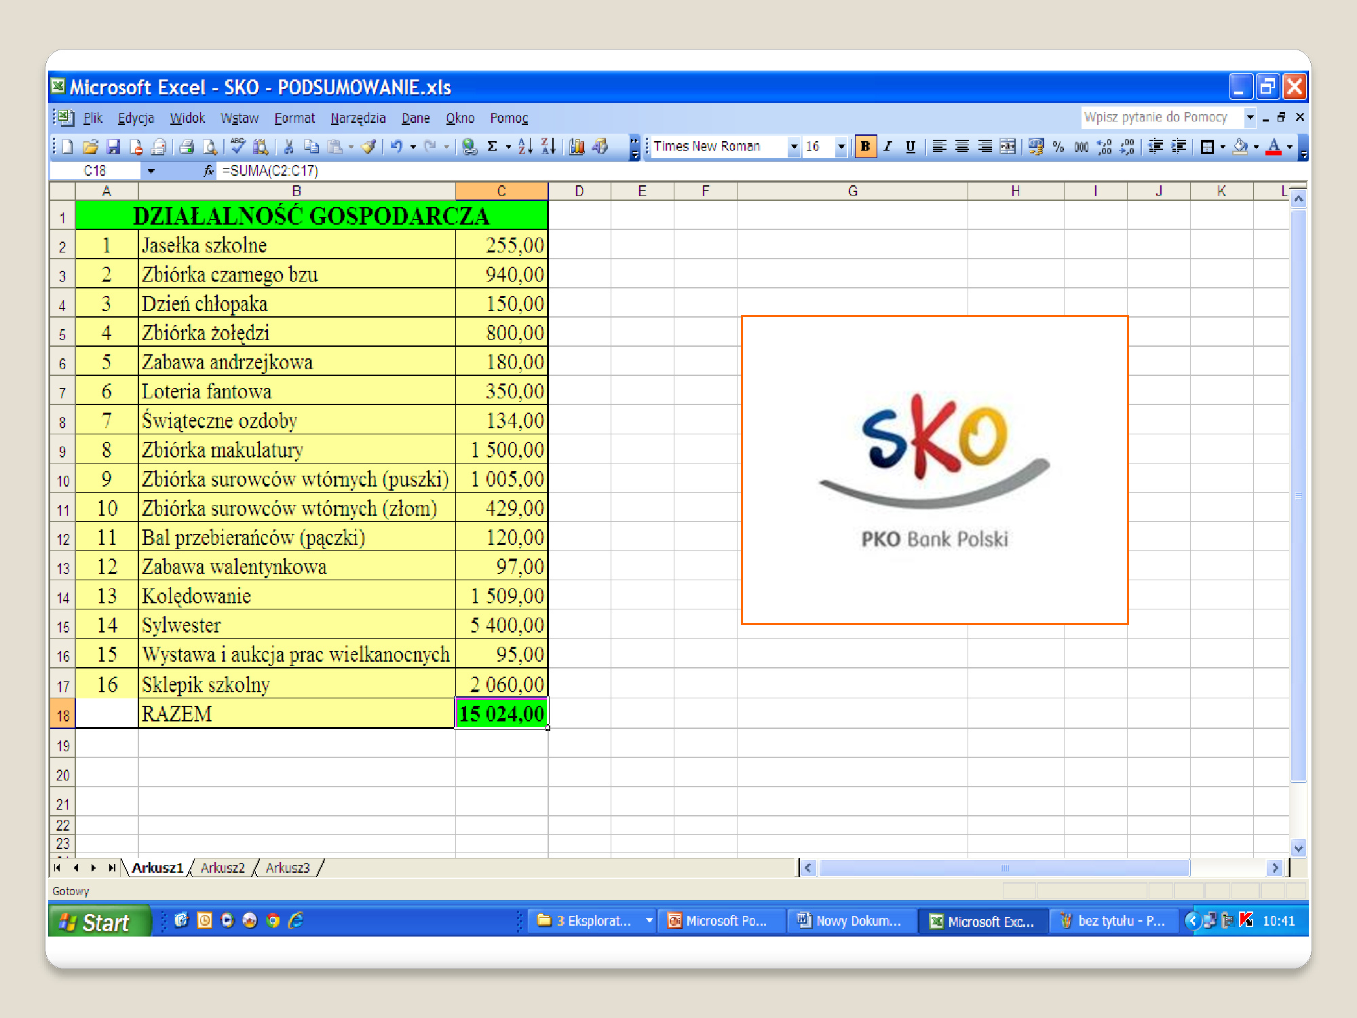Viewport: 1357px width, 1018px height.
Task: Open the font name dropdown
Action: pyautogui.click(x=794, y=147)
